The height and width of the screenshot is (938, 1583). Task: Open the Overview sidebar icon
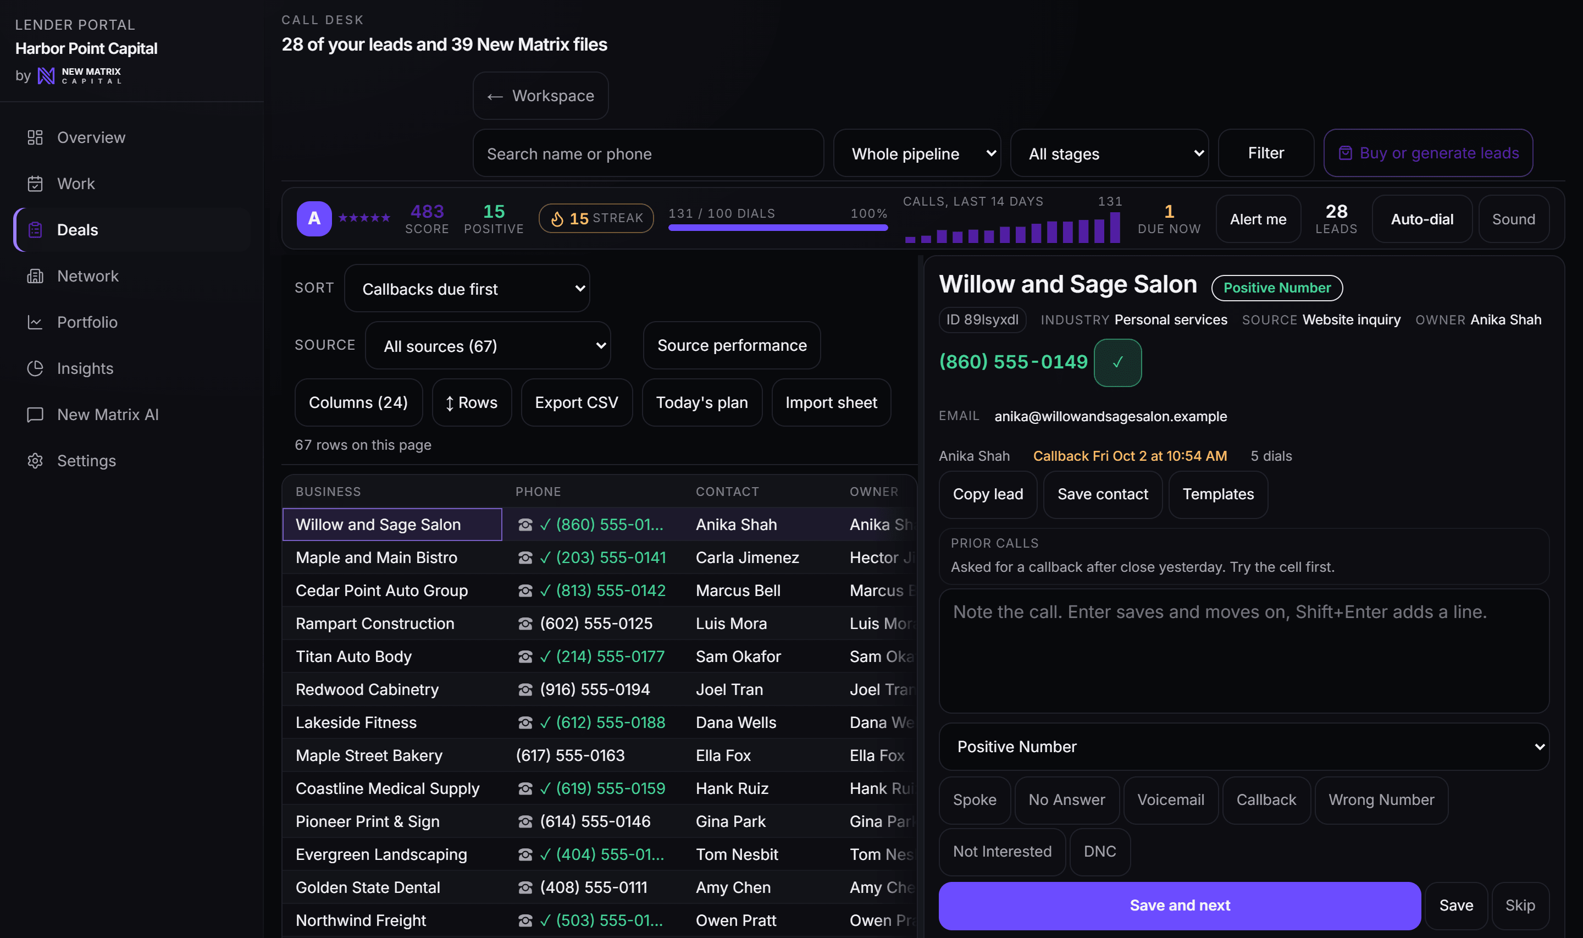click(x=35, y=137)
